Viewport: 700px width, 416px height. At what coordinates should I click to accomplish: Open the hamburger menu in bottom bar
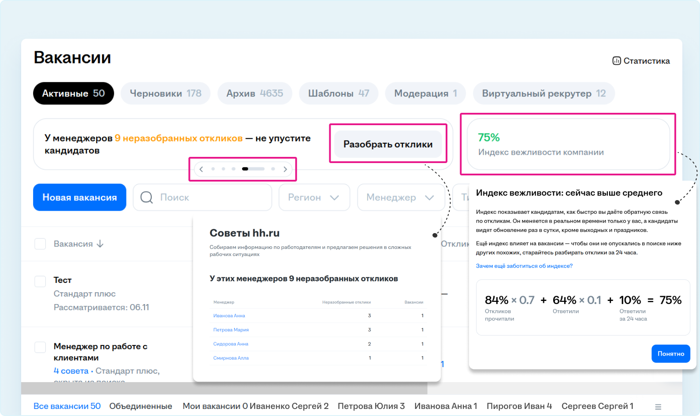(658, 407)
